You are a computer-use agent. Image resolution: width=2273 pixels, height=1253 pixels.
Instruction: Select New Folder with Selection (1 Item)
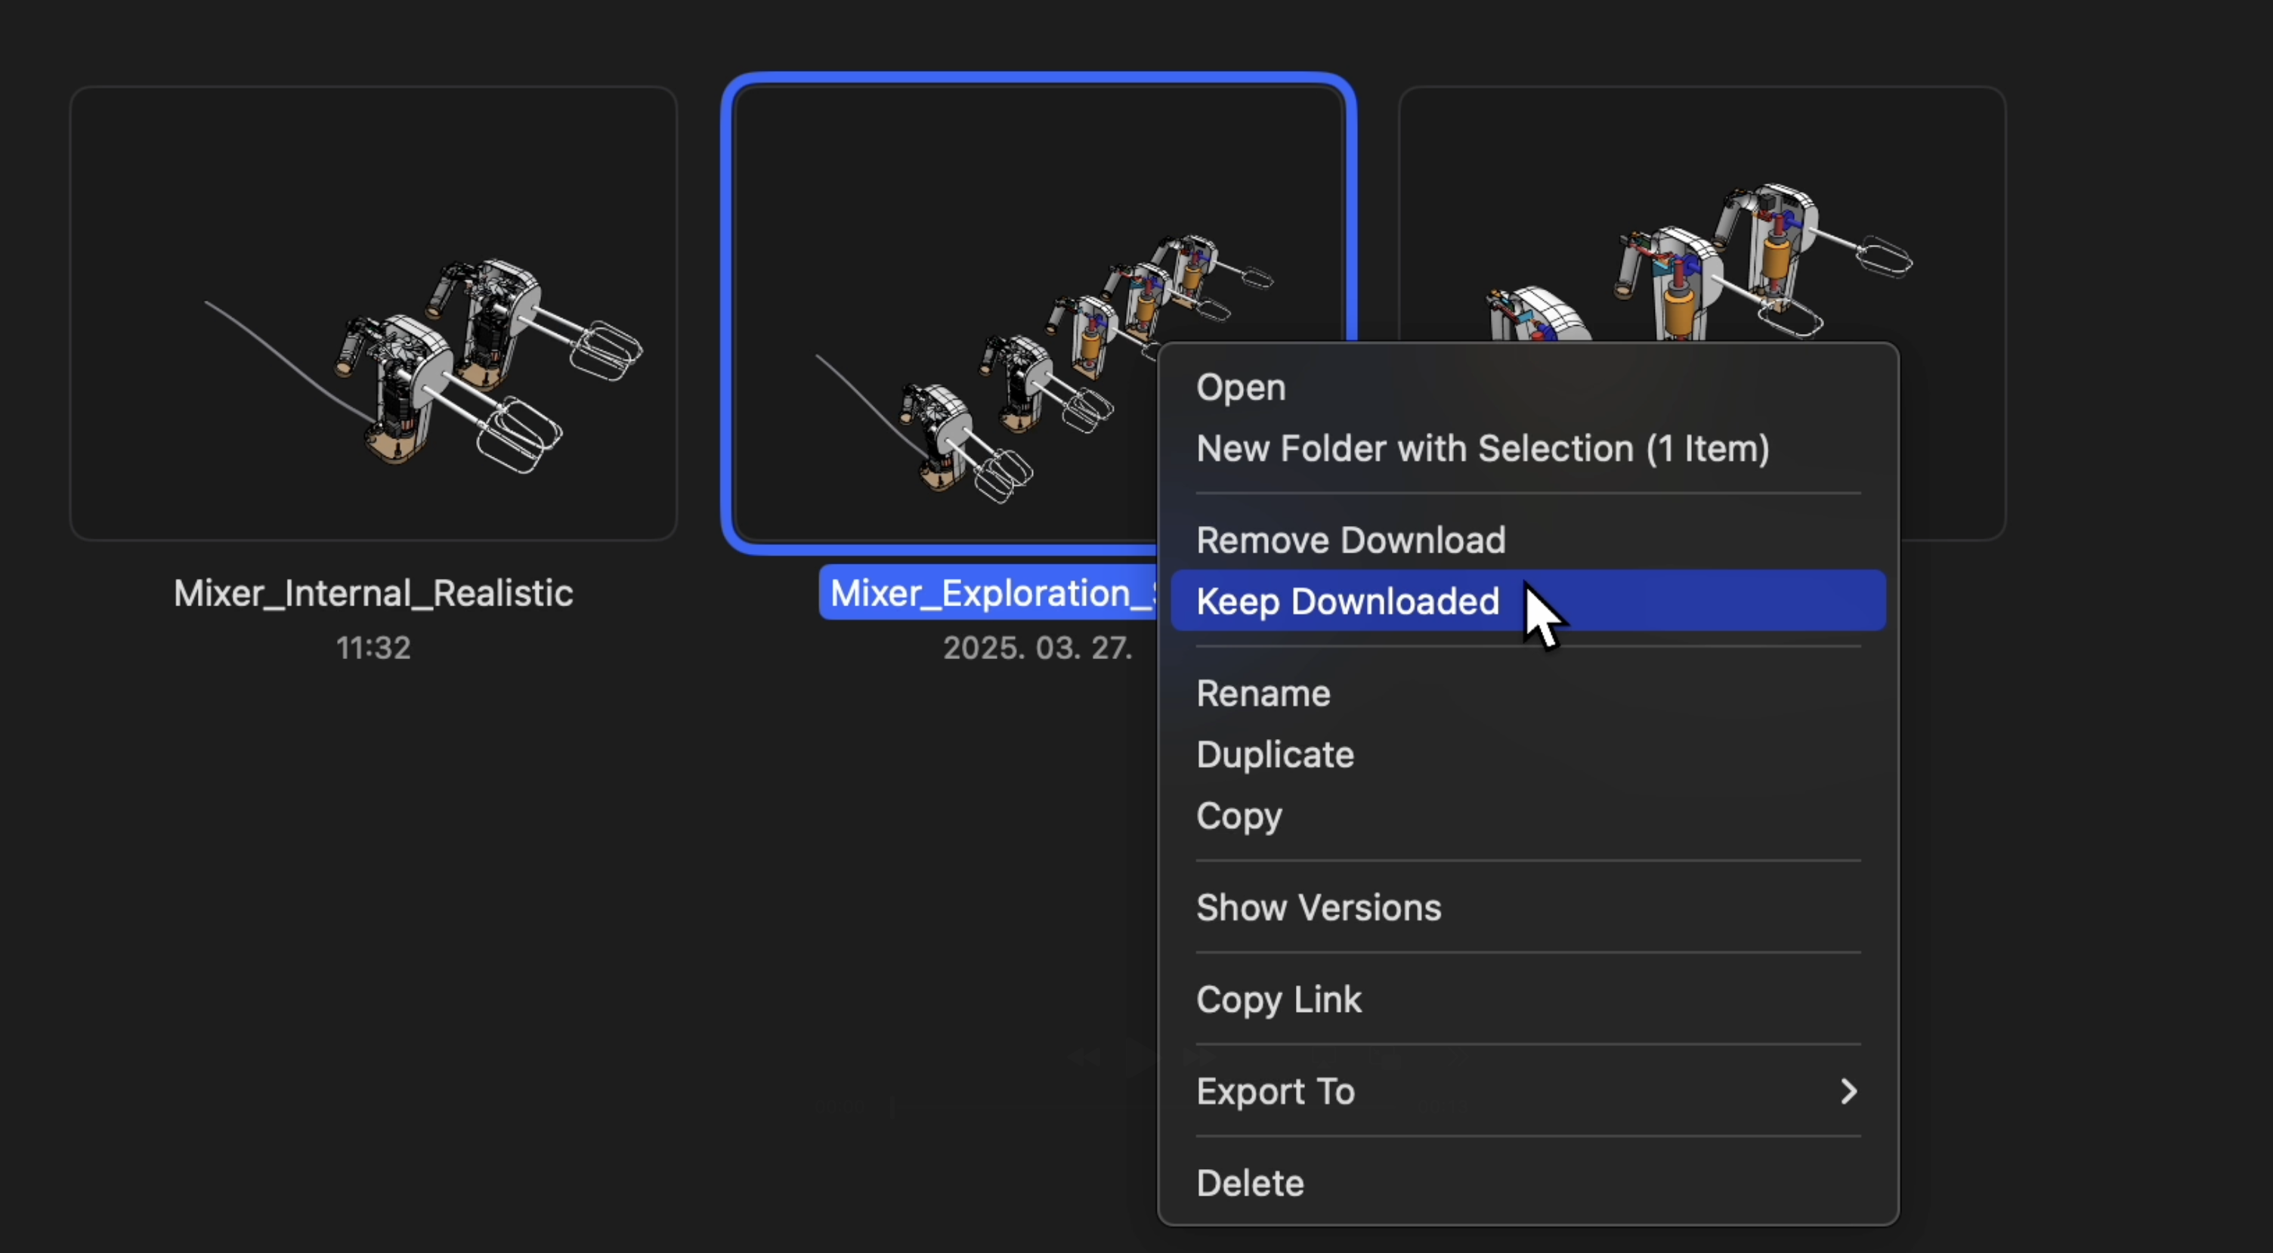(x=1527, y=449)
